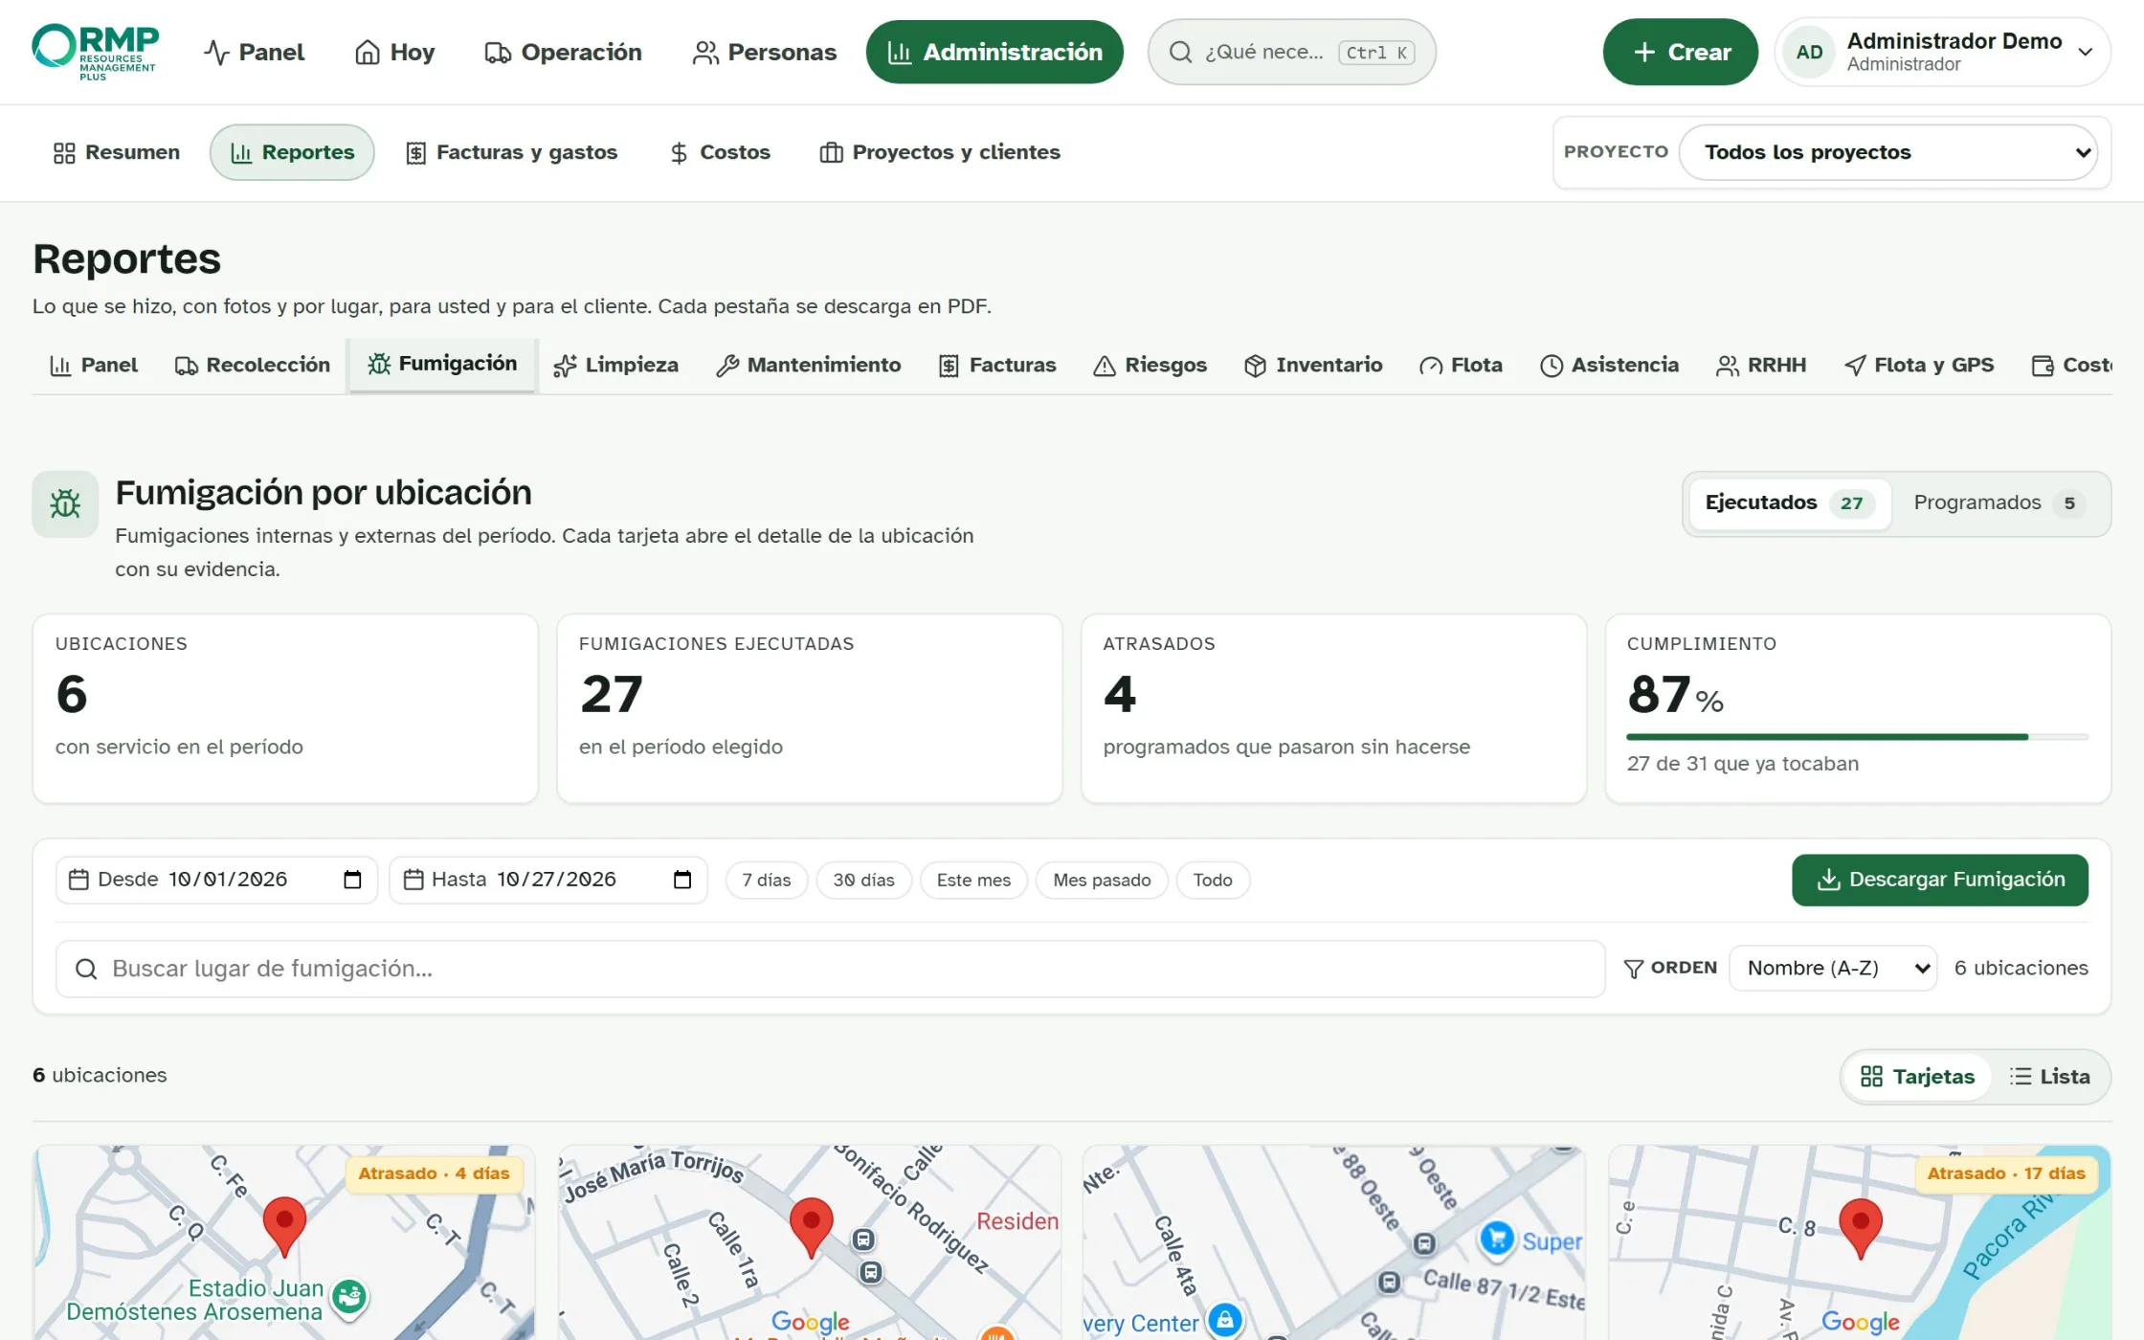
Task: Click the Atrasado · 4 días badge
Action: coord(434,1173)
